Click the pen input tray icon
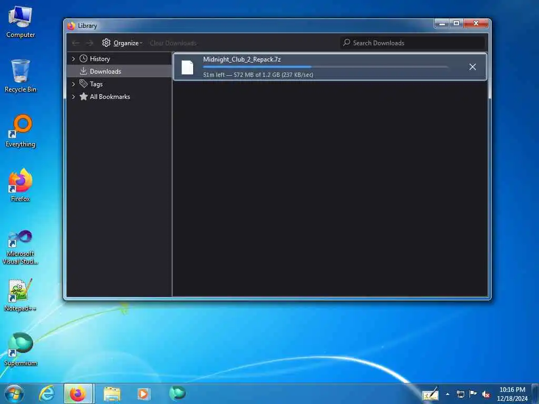 click(x=431, y=393)
